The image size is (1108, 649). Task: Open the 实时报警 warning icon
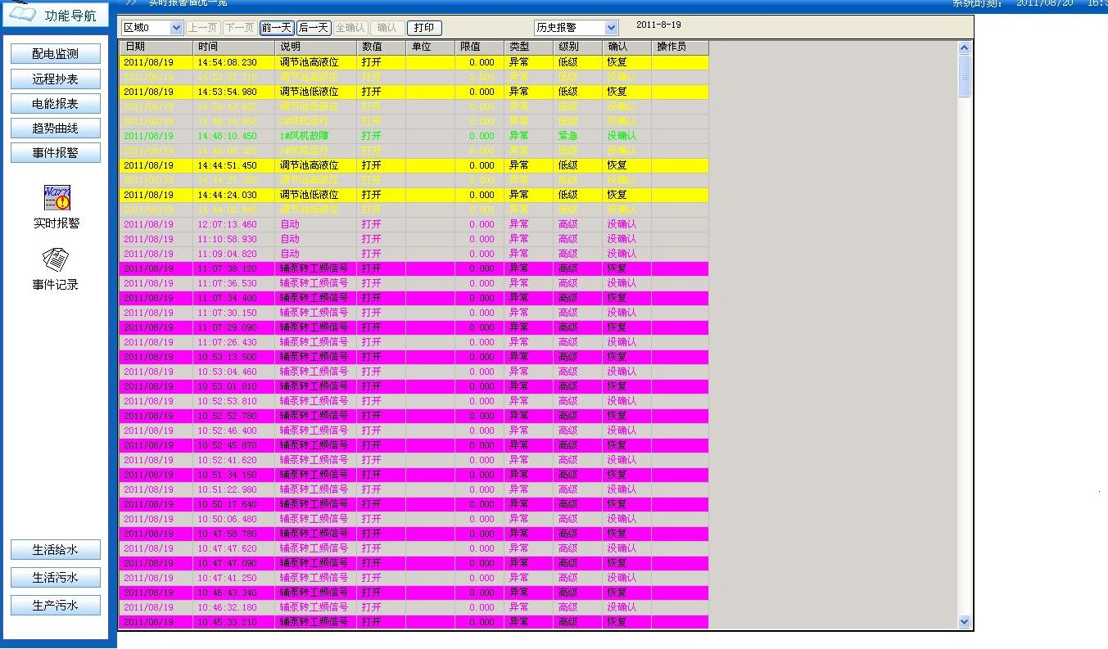click(x=57, y=199)
